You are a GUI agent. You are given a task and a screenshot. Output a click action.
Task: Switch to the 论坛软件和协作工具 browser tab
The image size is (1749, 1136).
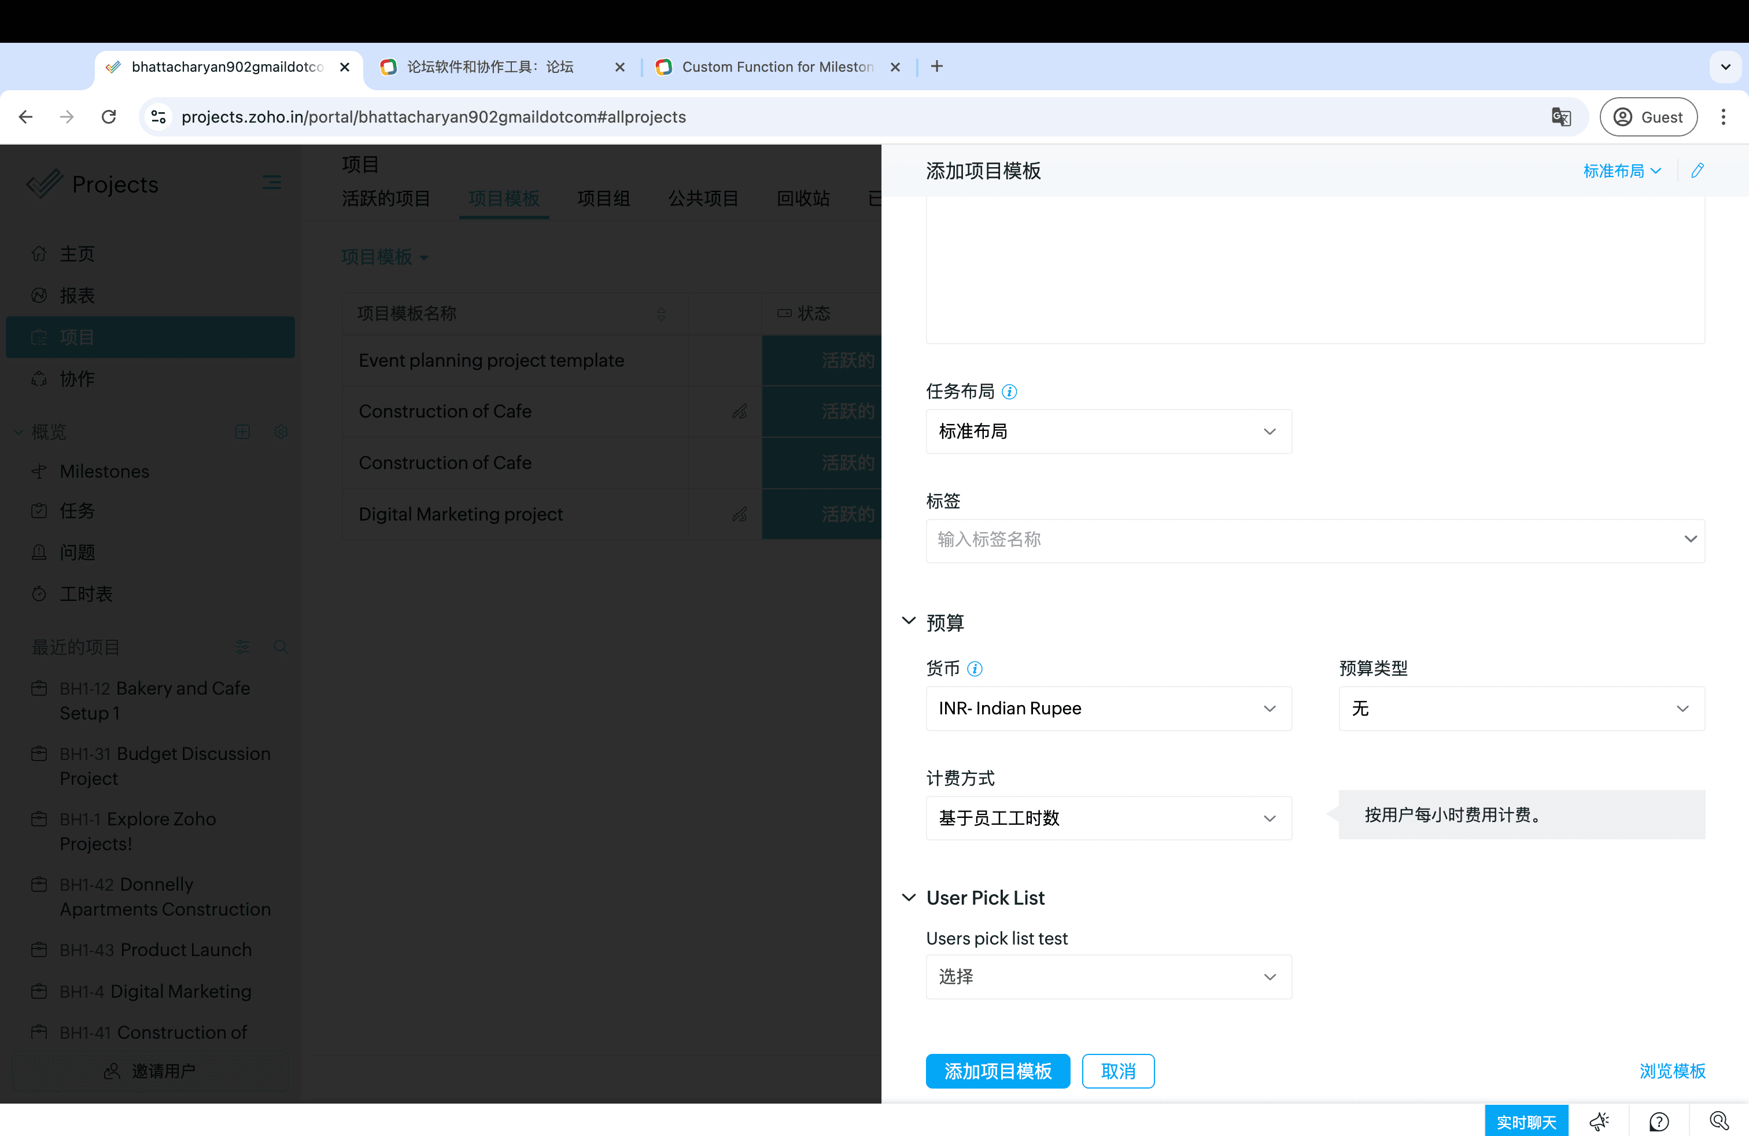[x=490, y=67]
